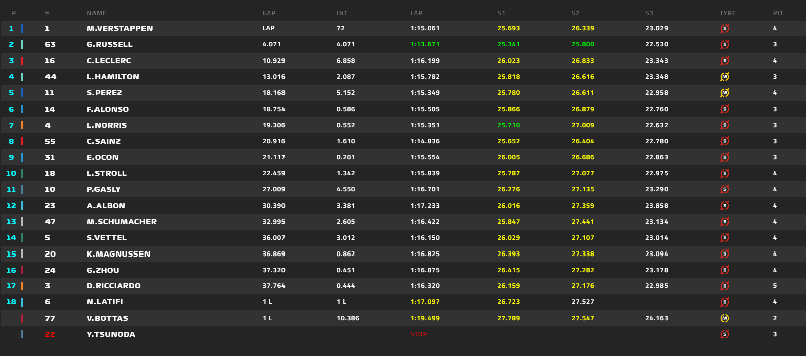Click Verstappen's soft tyre icon
Image resolution: width=806 pixels, height=356 pixels.
[725, 29]
